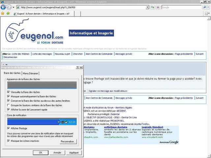Open the Favorites Center star icon
Image resolution: width=211 pixels, height=158 pixels.
coord(3,13)
